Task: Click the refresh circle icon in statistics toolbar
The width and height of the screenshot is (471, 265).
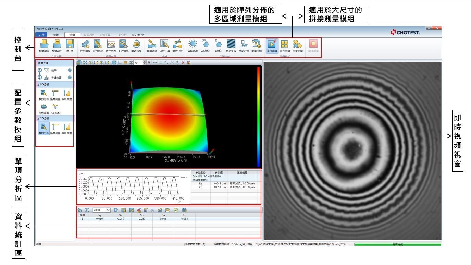Action: coord(116,210)
